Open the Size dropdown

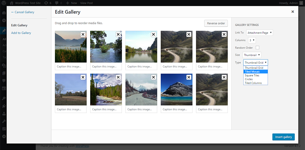pos(252,55)
